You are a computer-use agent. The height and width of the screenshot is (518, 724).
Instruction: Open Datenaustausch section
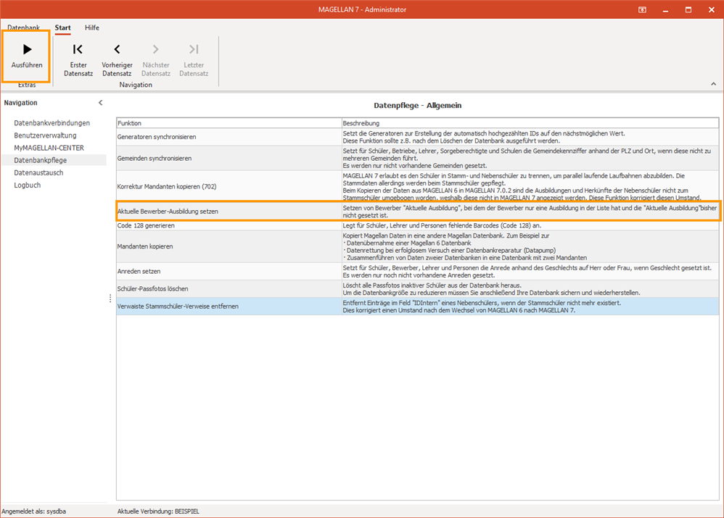[38, 172]
